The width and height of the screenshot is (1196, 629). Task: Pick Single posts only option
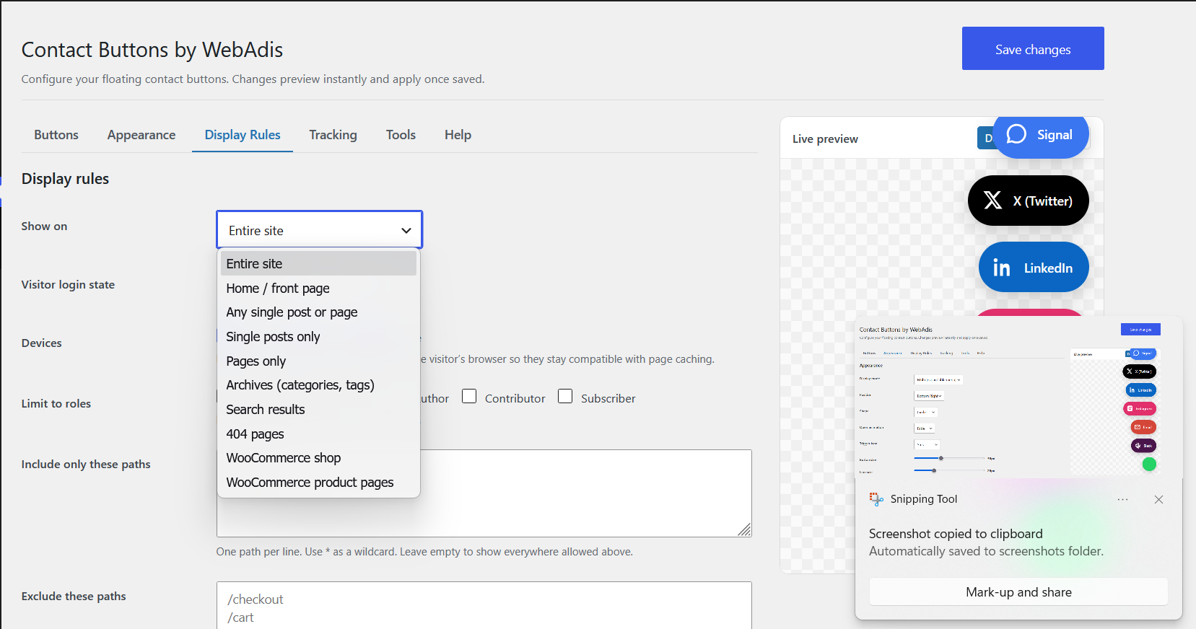318,337
